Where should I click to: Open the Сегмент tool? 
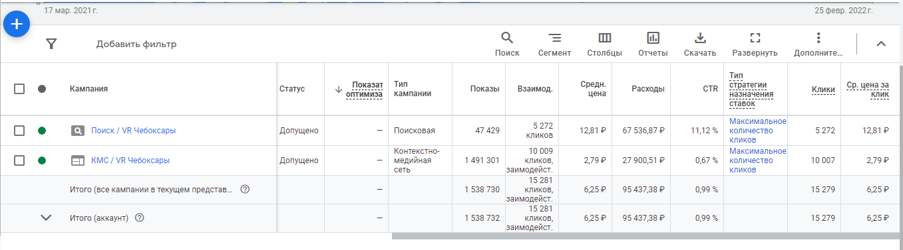[554, 44]
